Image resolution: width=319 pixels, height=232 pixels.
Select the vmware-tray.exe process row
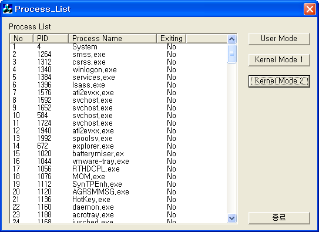pyautogui.click(x=119, y=161)
